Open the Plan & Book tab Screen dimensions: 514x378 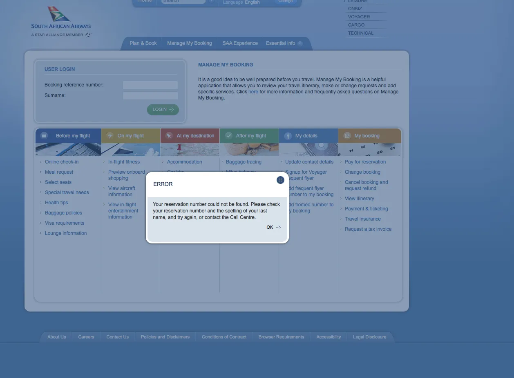point(143,43)
